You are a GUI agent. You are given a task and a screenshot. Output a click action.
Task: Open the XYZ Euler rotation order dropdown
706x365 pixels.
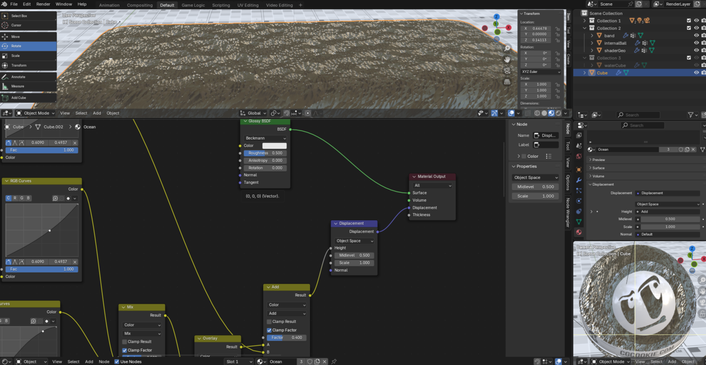(x=539, y=72)
